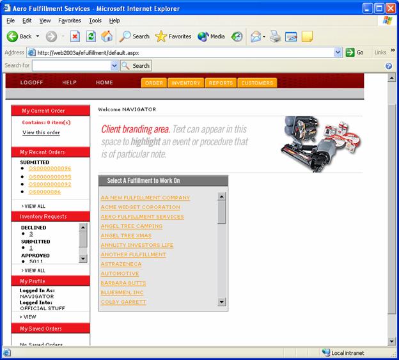Switch to the CUSTOMERS tab
The image size is (399, 360).
pyautogui.click(x=257, y=83)
